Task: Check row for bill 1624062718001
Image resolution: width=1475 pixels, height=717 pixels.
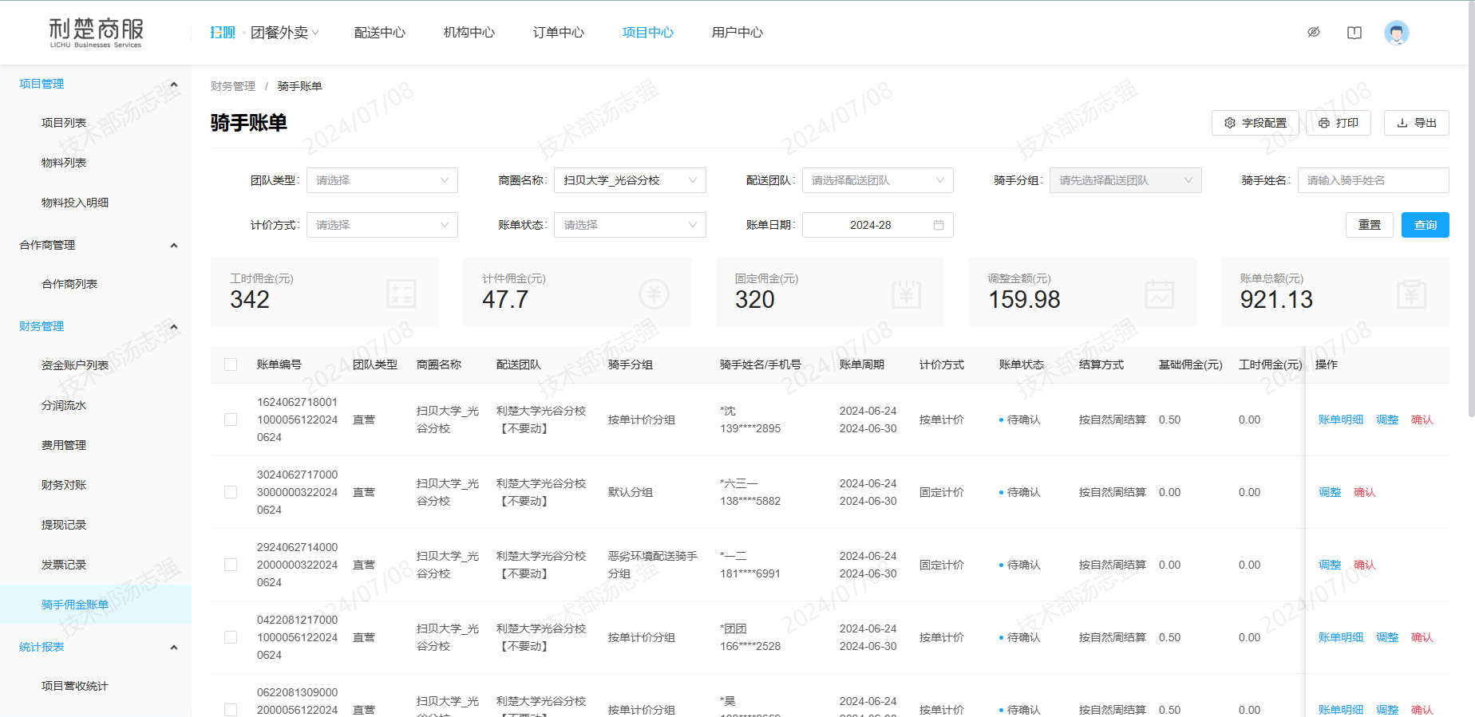Action: tap(231, 420)
